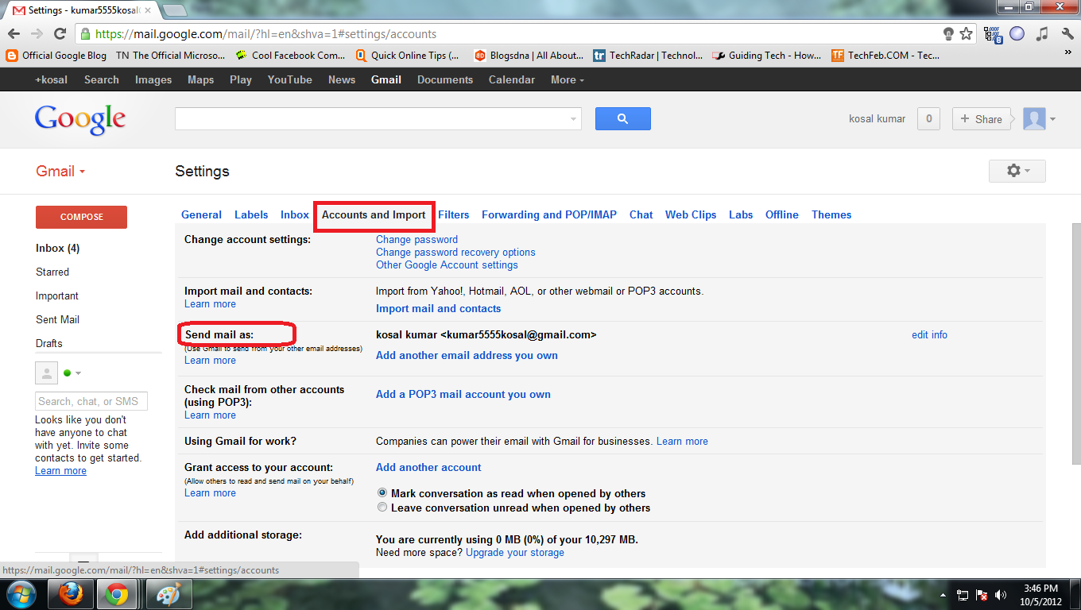The width and height of the screenshot is (1081, 610).
Task: Click the browser address bar URL
Action: click(265, 34)
